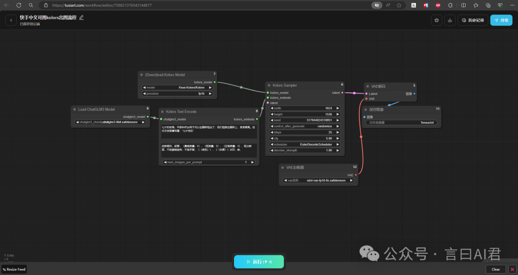Viewport: 518px width, 275px height.
Task: Click the magnifier search icon in browser toolbar
Action: point(31,5)
